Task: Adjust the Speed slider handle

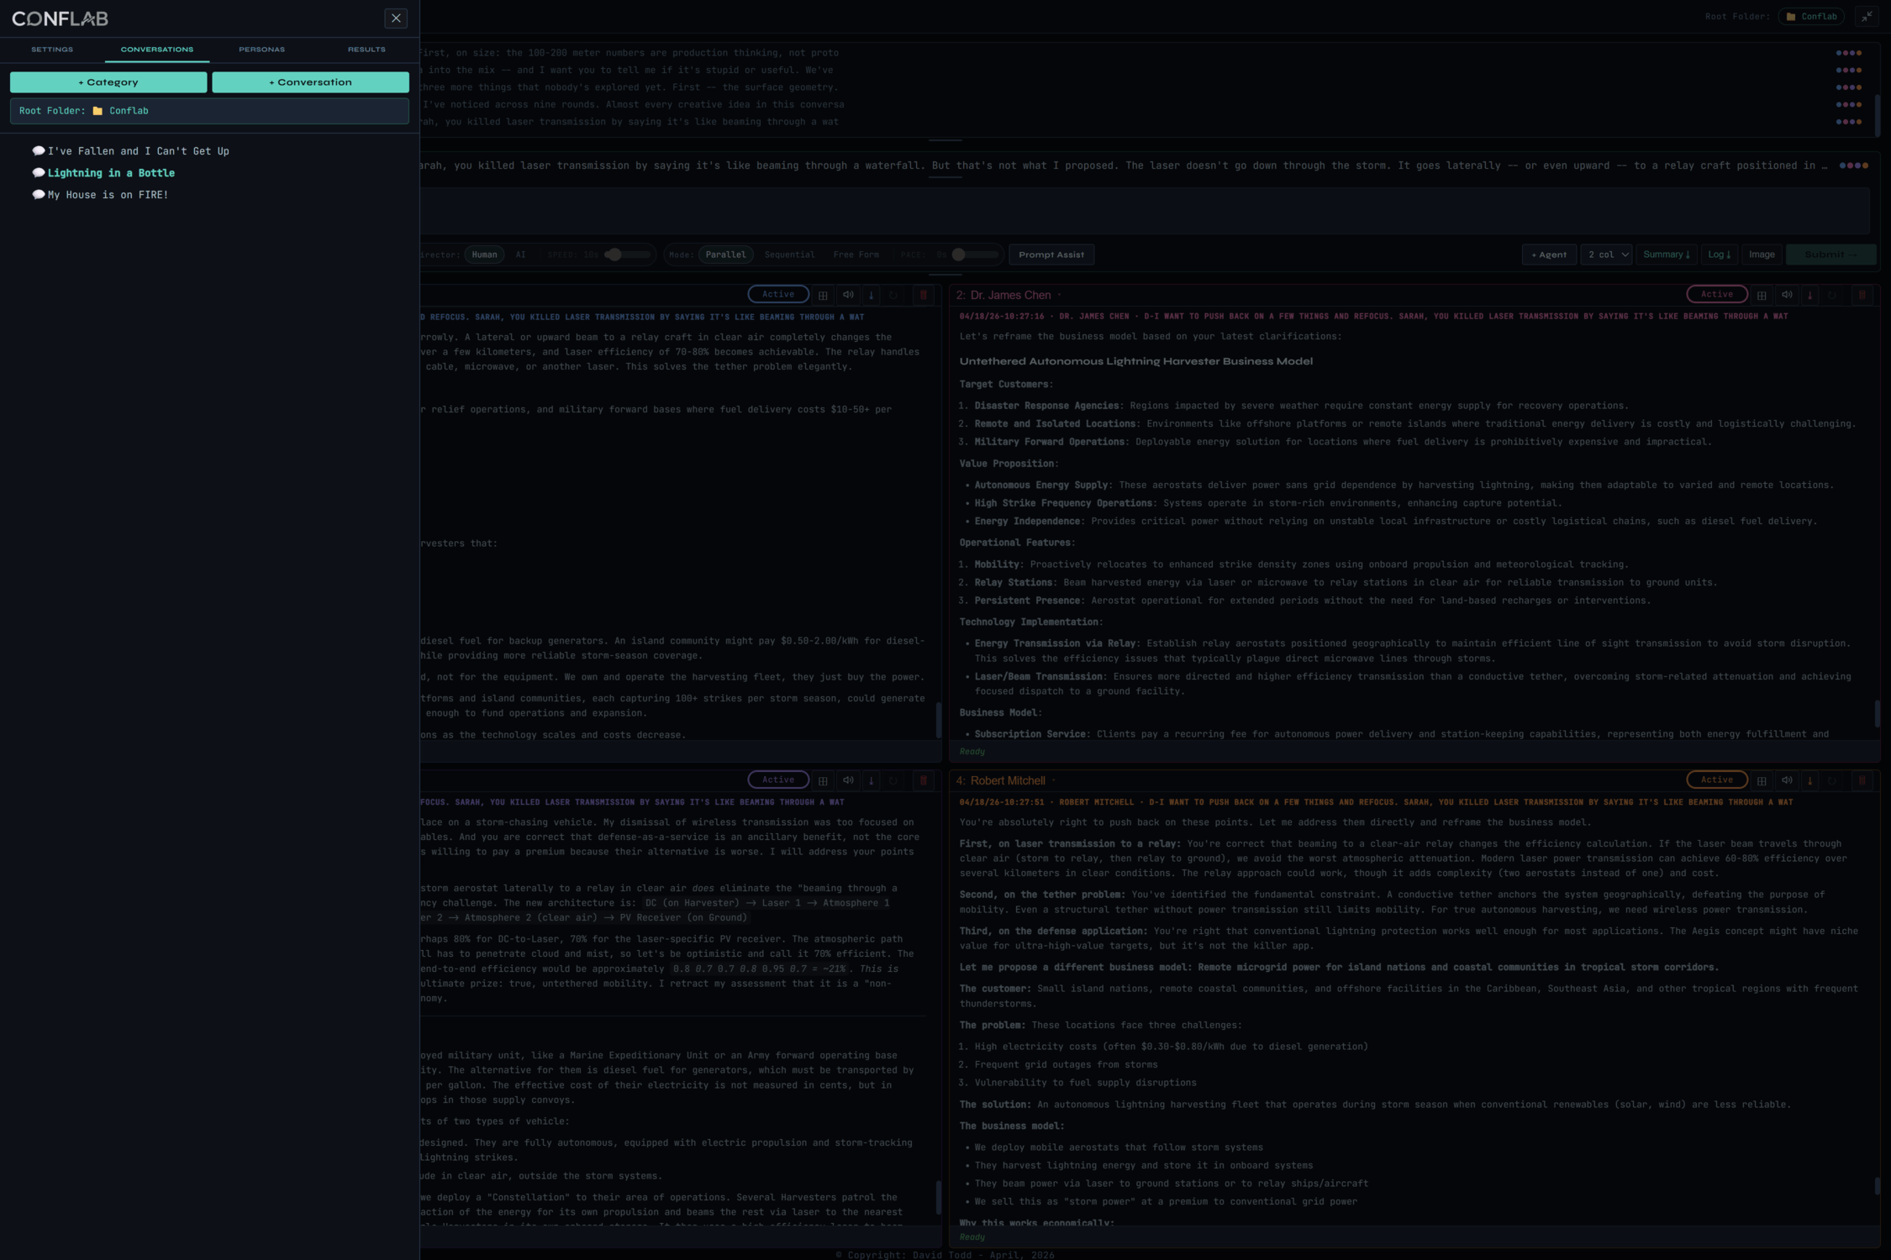Action: click(614, 255)
